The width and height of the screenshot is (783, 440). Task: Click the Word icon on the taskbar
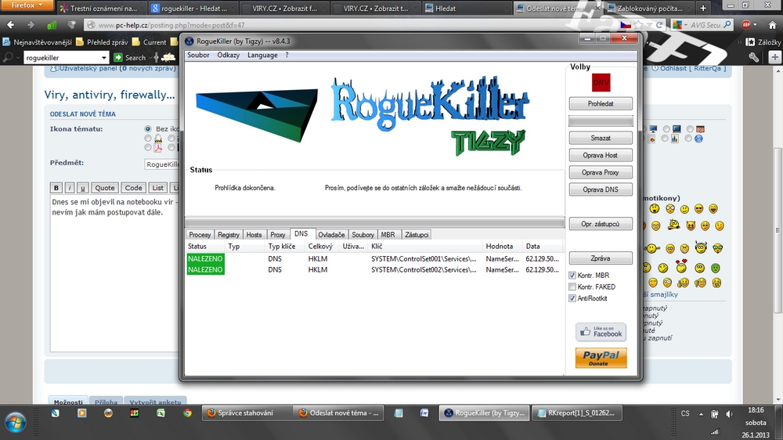tap(424, 413)
